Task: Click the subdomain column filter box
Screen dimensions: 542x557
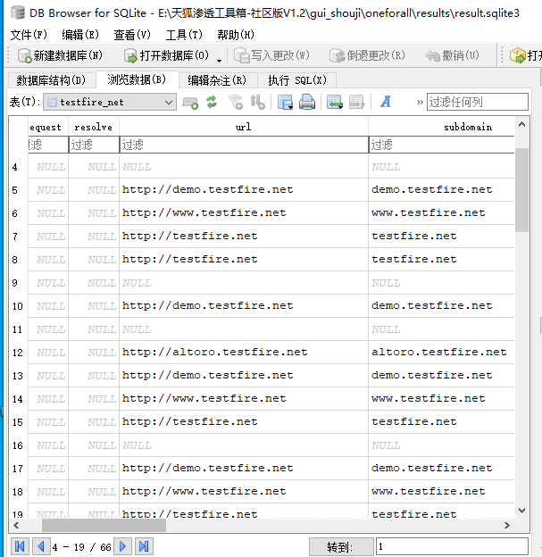Action: pyautogui.click(x=442, y=145)
